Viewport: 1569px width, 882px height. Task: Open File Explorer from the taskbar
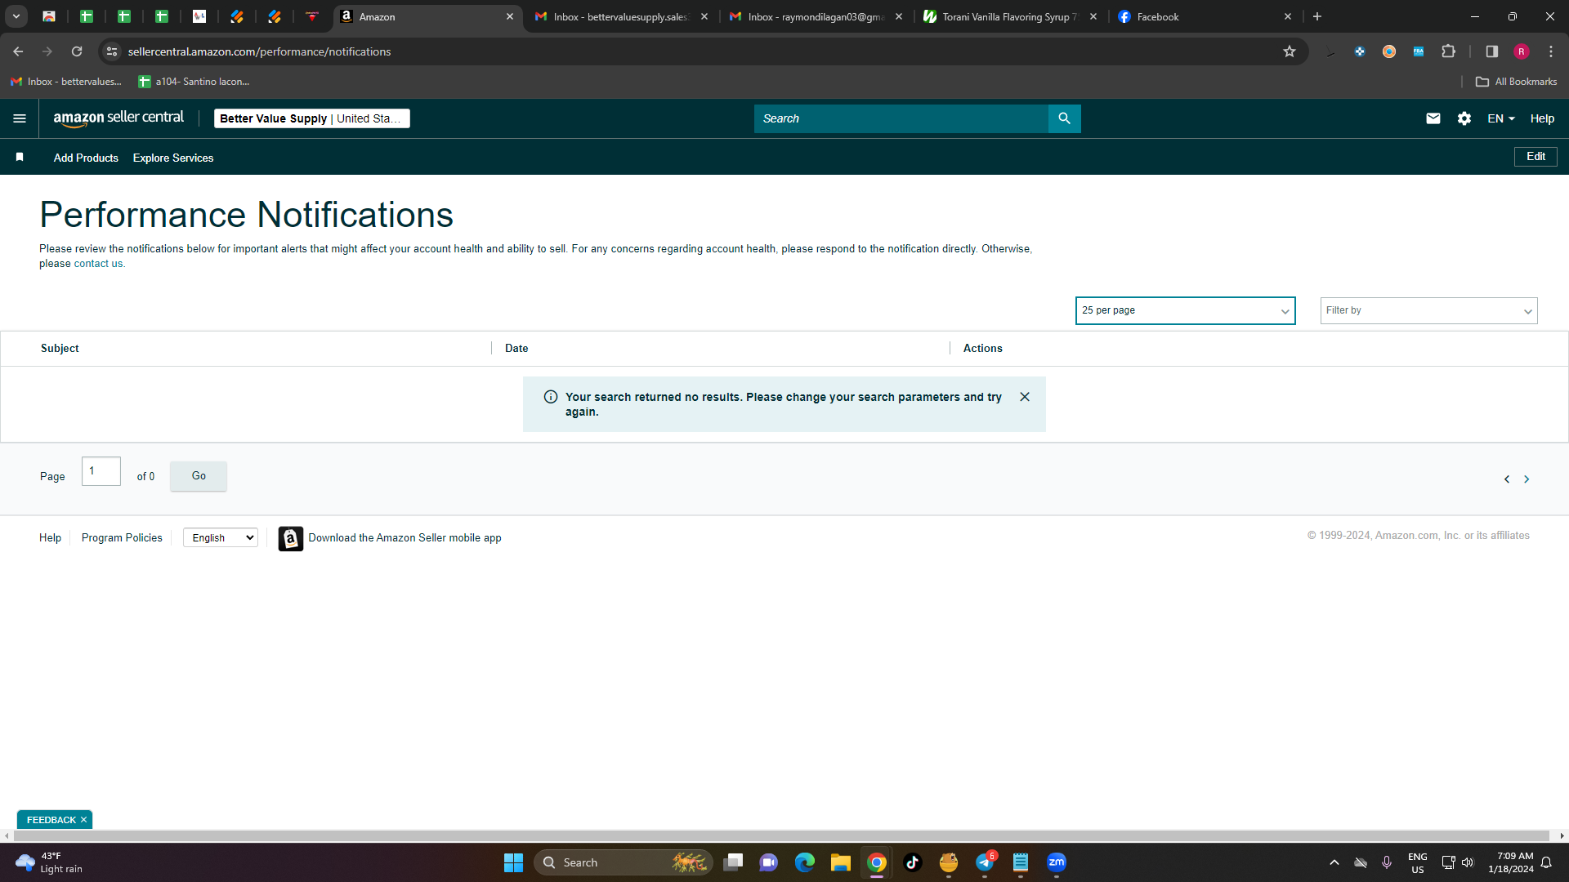pyautogui.click(x=841, y=862)
